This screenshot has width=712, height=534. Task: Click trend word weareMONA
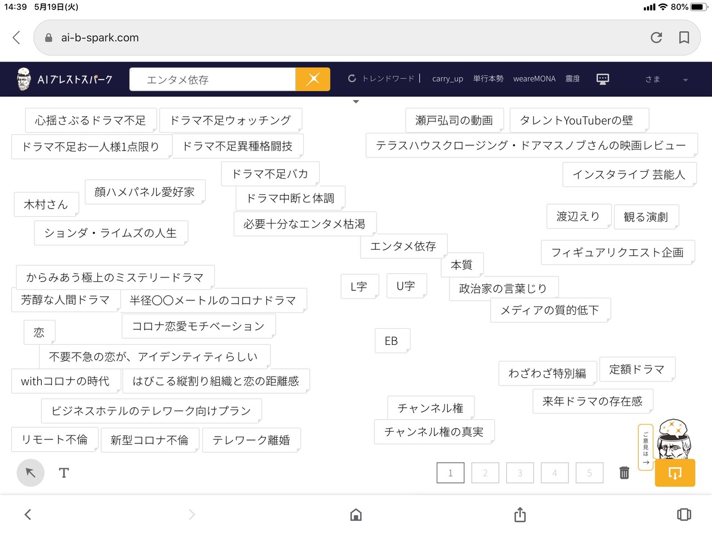tap(534, 79)
